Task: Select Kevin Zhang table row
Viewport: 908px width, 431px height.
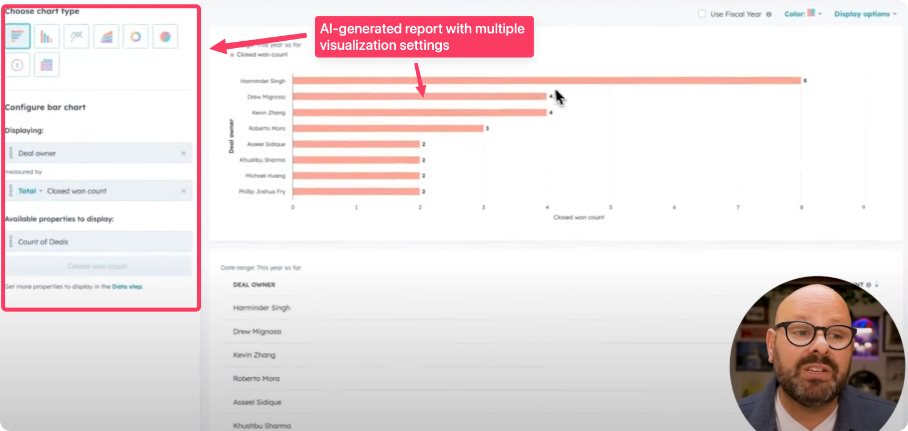Action: click(x=476, y=355)
